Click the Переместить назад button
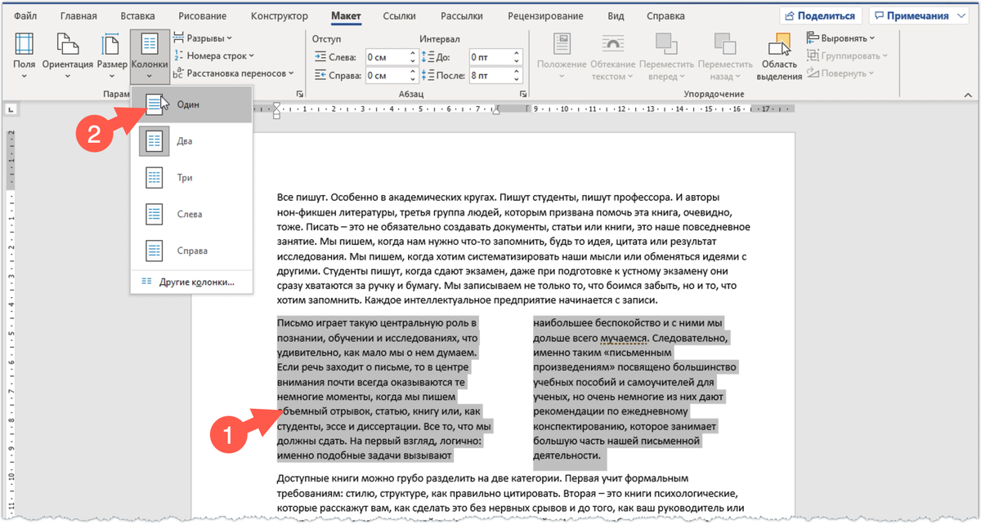Screen dimensions: 981x524 tap(726, 56)
